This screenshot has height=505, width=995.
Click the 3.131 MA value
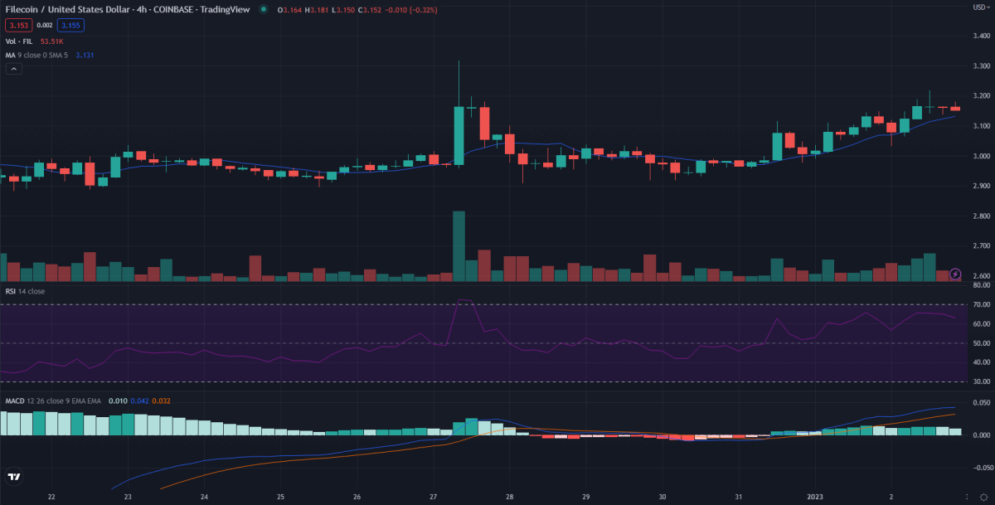pos(84,55)
